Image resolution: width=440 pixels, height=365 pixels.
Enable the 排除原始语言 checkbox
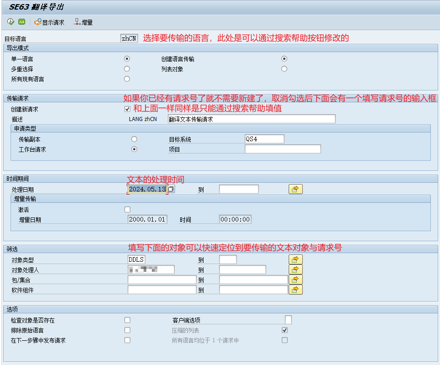[127, 330]
